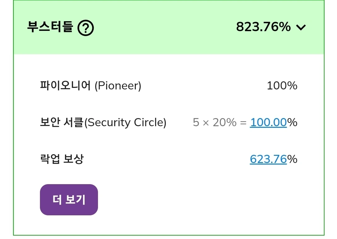The height and width of the screenshot is (239, 337).
Task: Click the equals sign in Security Circle formula
Action: coord(243,123)
